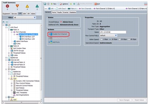Click the expand all plus icon
Viewport: 150px width, 104px height.
pos(4,22)
